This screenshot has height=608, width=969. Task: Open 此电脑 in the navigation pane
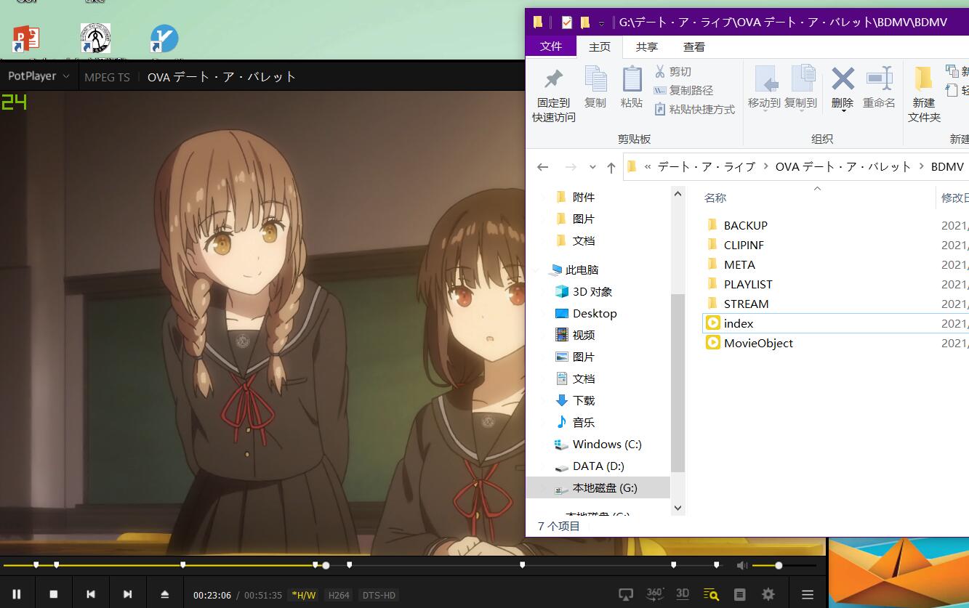click(582, 269)
